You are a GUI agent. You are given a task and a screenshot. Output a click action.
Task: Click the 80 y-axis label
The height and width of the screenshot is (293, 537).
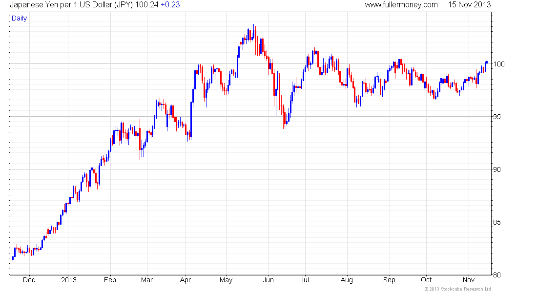click(x=496, y=275)
